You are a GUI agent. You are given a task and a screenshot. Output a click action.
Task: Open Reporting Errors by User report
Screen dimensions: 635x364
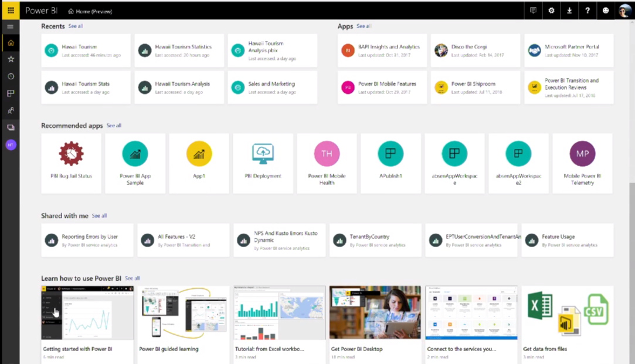87,240
